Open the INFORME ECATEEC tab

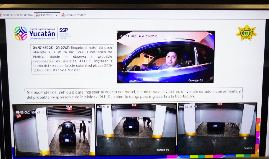[74, 15]
